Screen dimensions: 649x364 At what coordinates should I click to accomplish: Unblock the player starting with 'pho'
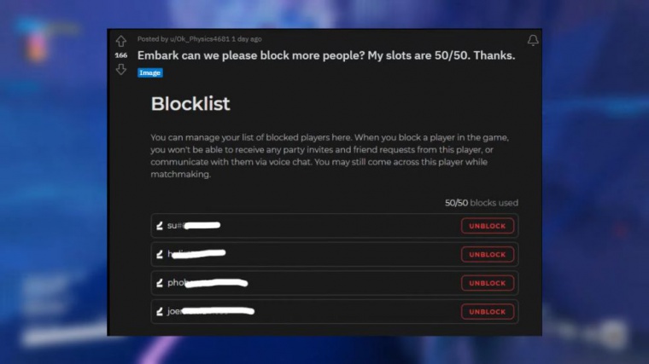pos(488,283)
